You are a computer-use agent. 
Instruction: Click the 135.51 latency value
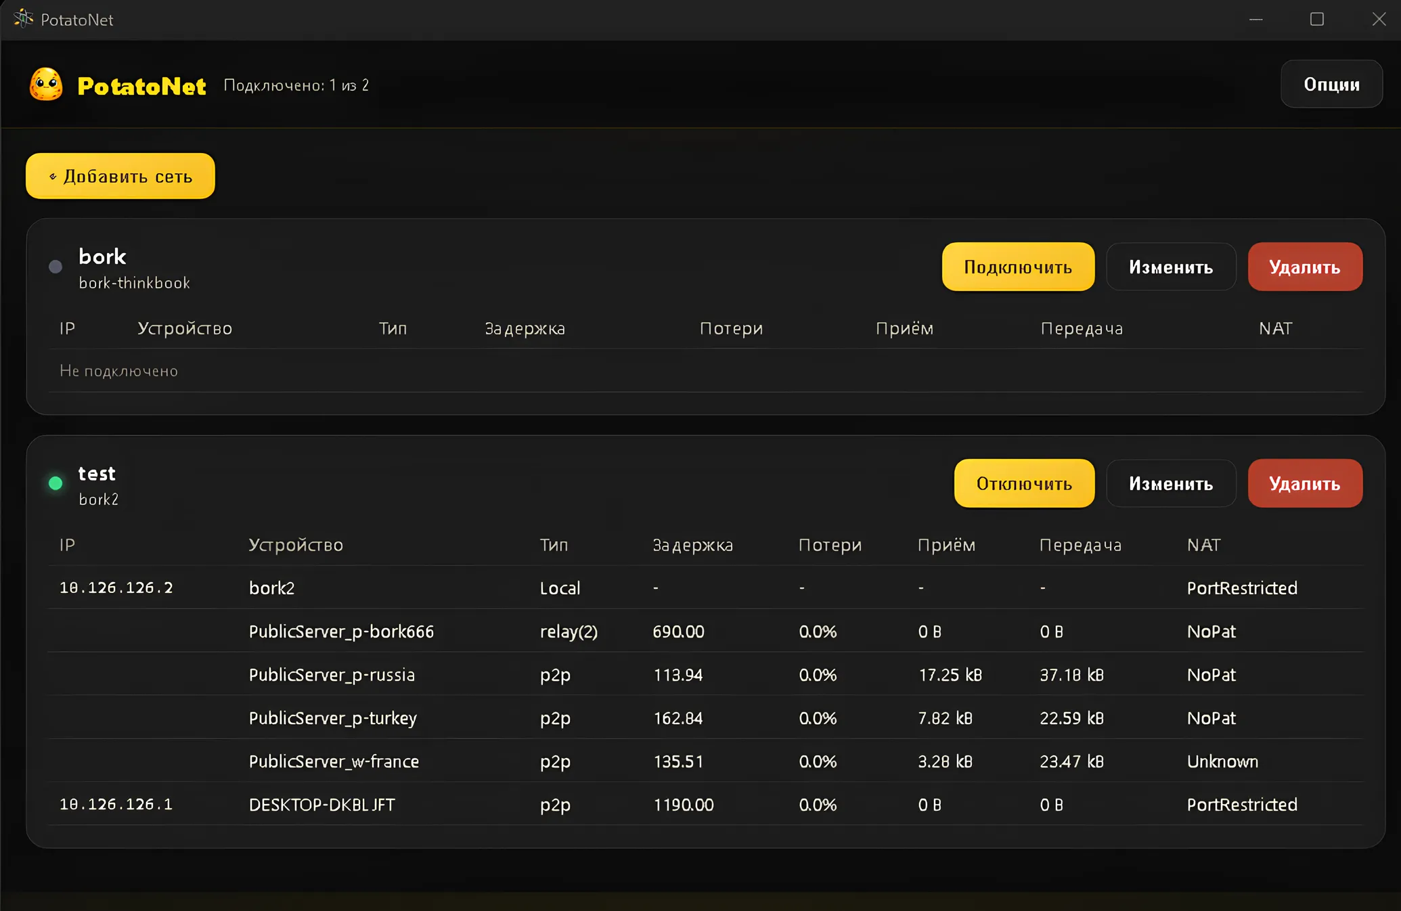click(x=678, y=761)
